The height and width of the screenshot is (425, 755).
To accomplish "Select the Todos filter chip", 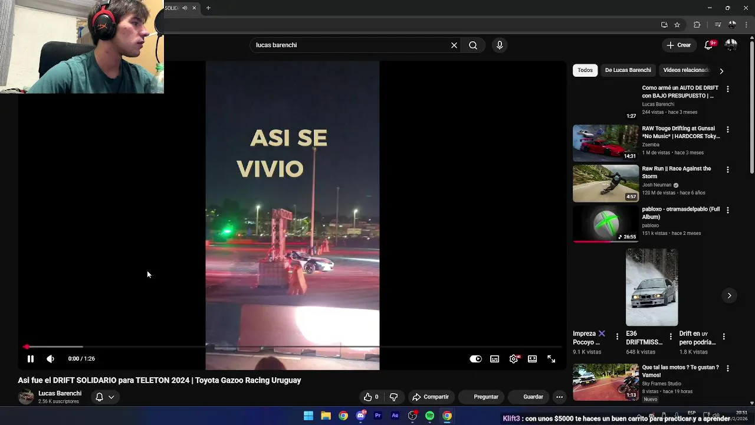I will click(x=585, y=70).
